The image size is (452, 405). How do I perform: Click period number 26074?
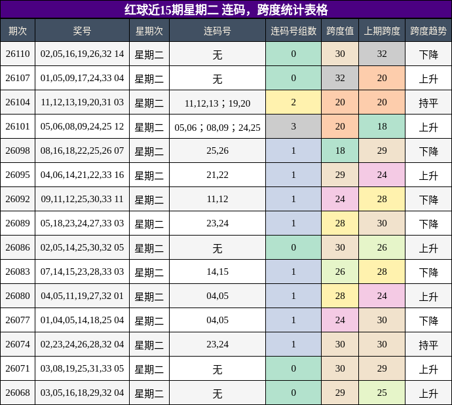pos(18,344)
